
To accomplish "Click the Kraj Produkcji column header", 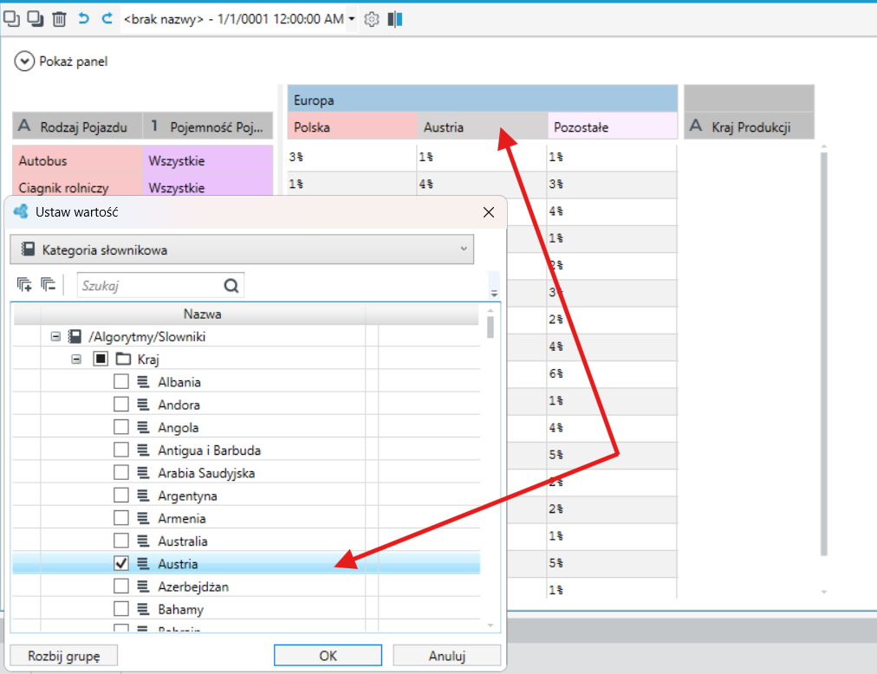I will point(750,126).
